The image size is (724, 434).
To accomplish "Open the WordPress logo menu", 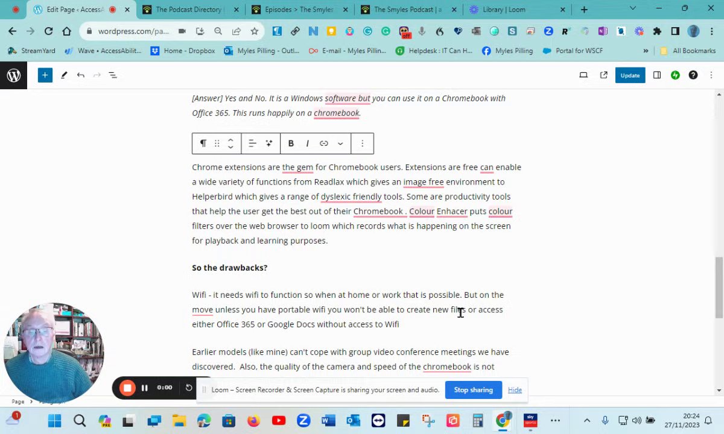I will 13,75.
